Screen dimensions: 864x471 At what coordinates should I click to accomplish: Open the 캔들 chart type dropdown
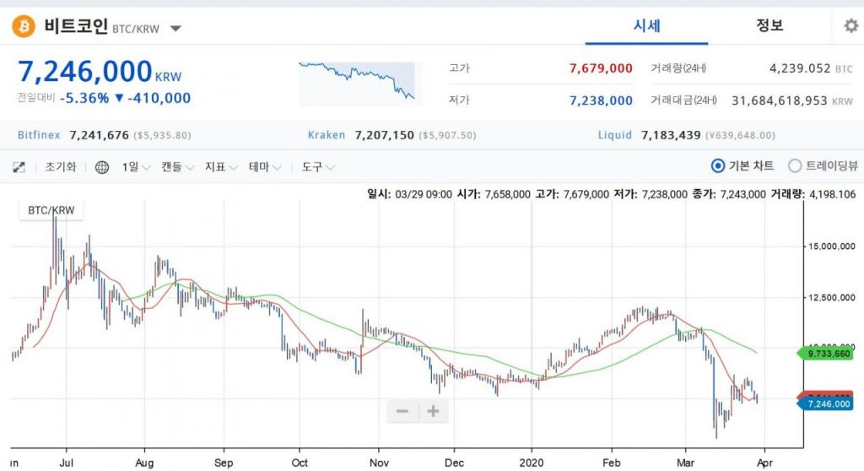tap(177, 167)
